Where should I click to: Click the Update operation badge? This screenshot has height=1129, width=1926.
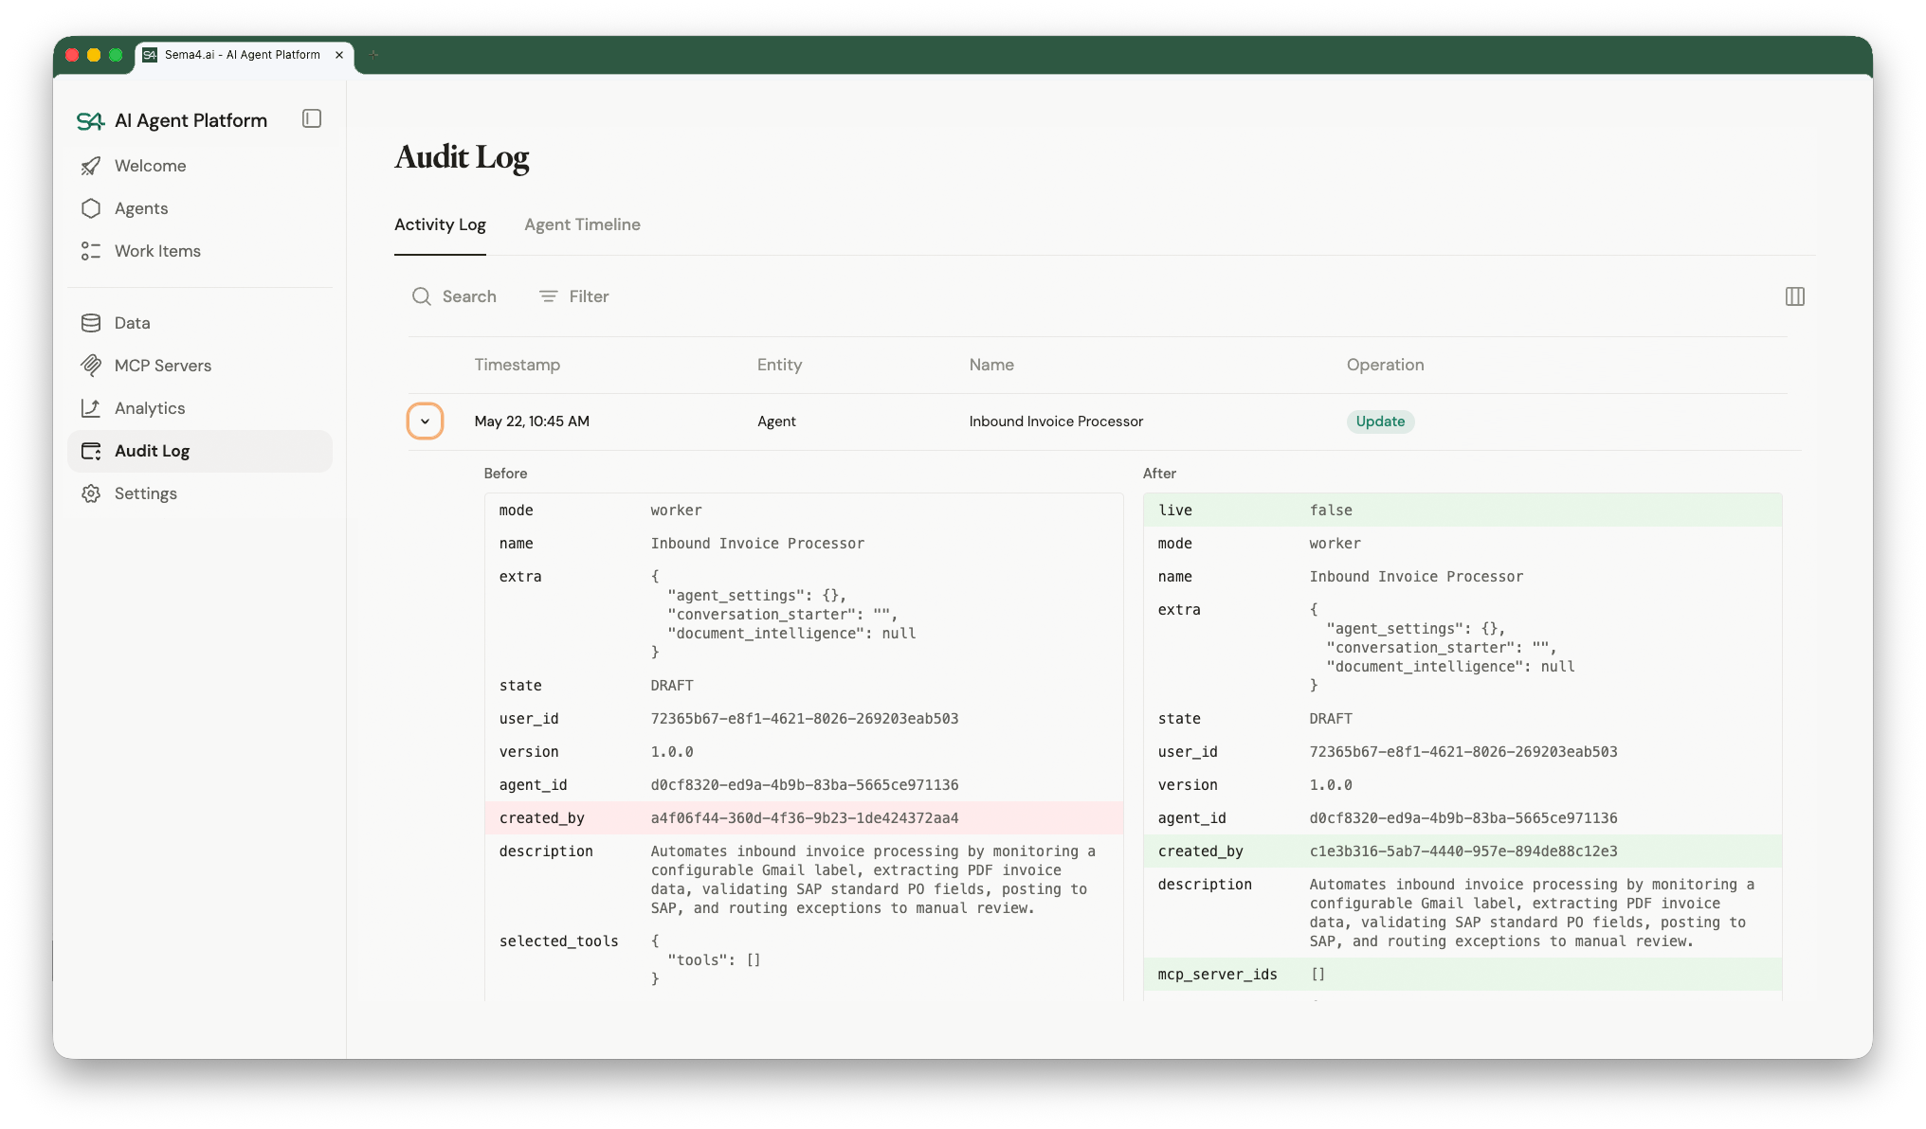[x=1380, y=421]
